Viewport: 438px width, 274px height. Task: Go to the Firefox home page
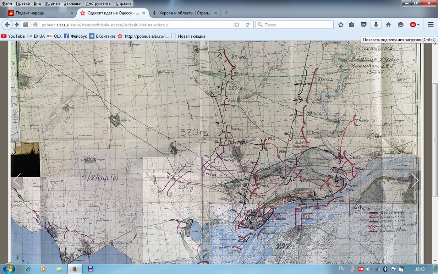tap(388, 25)
